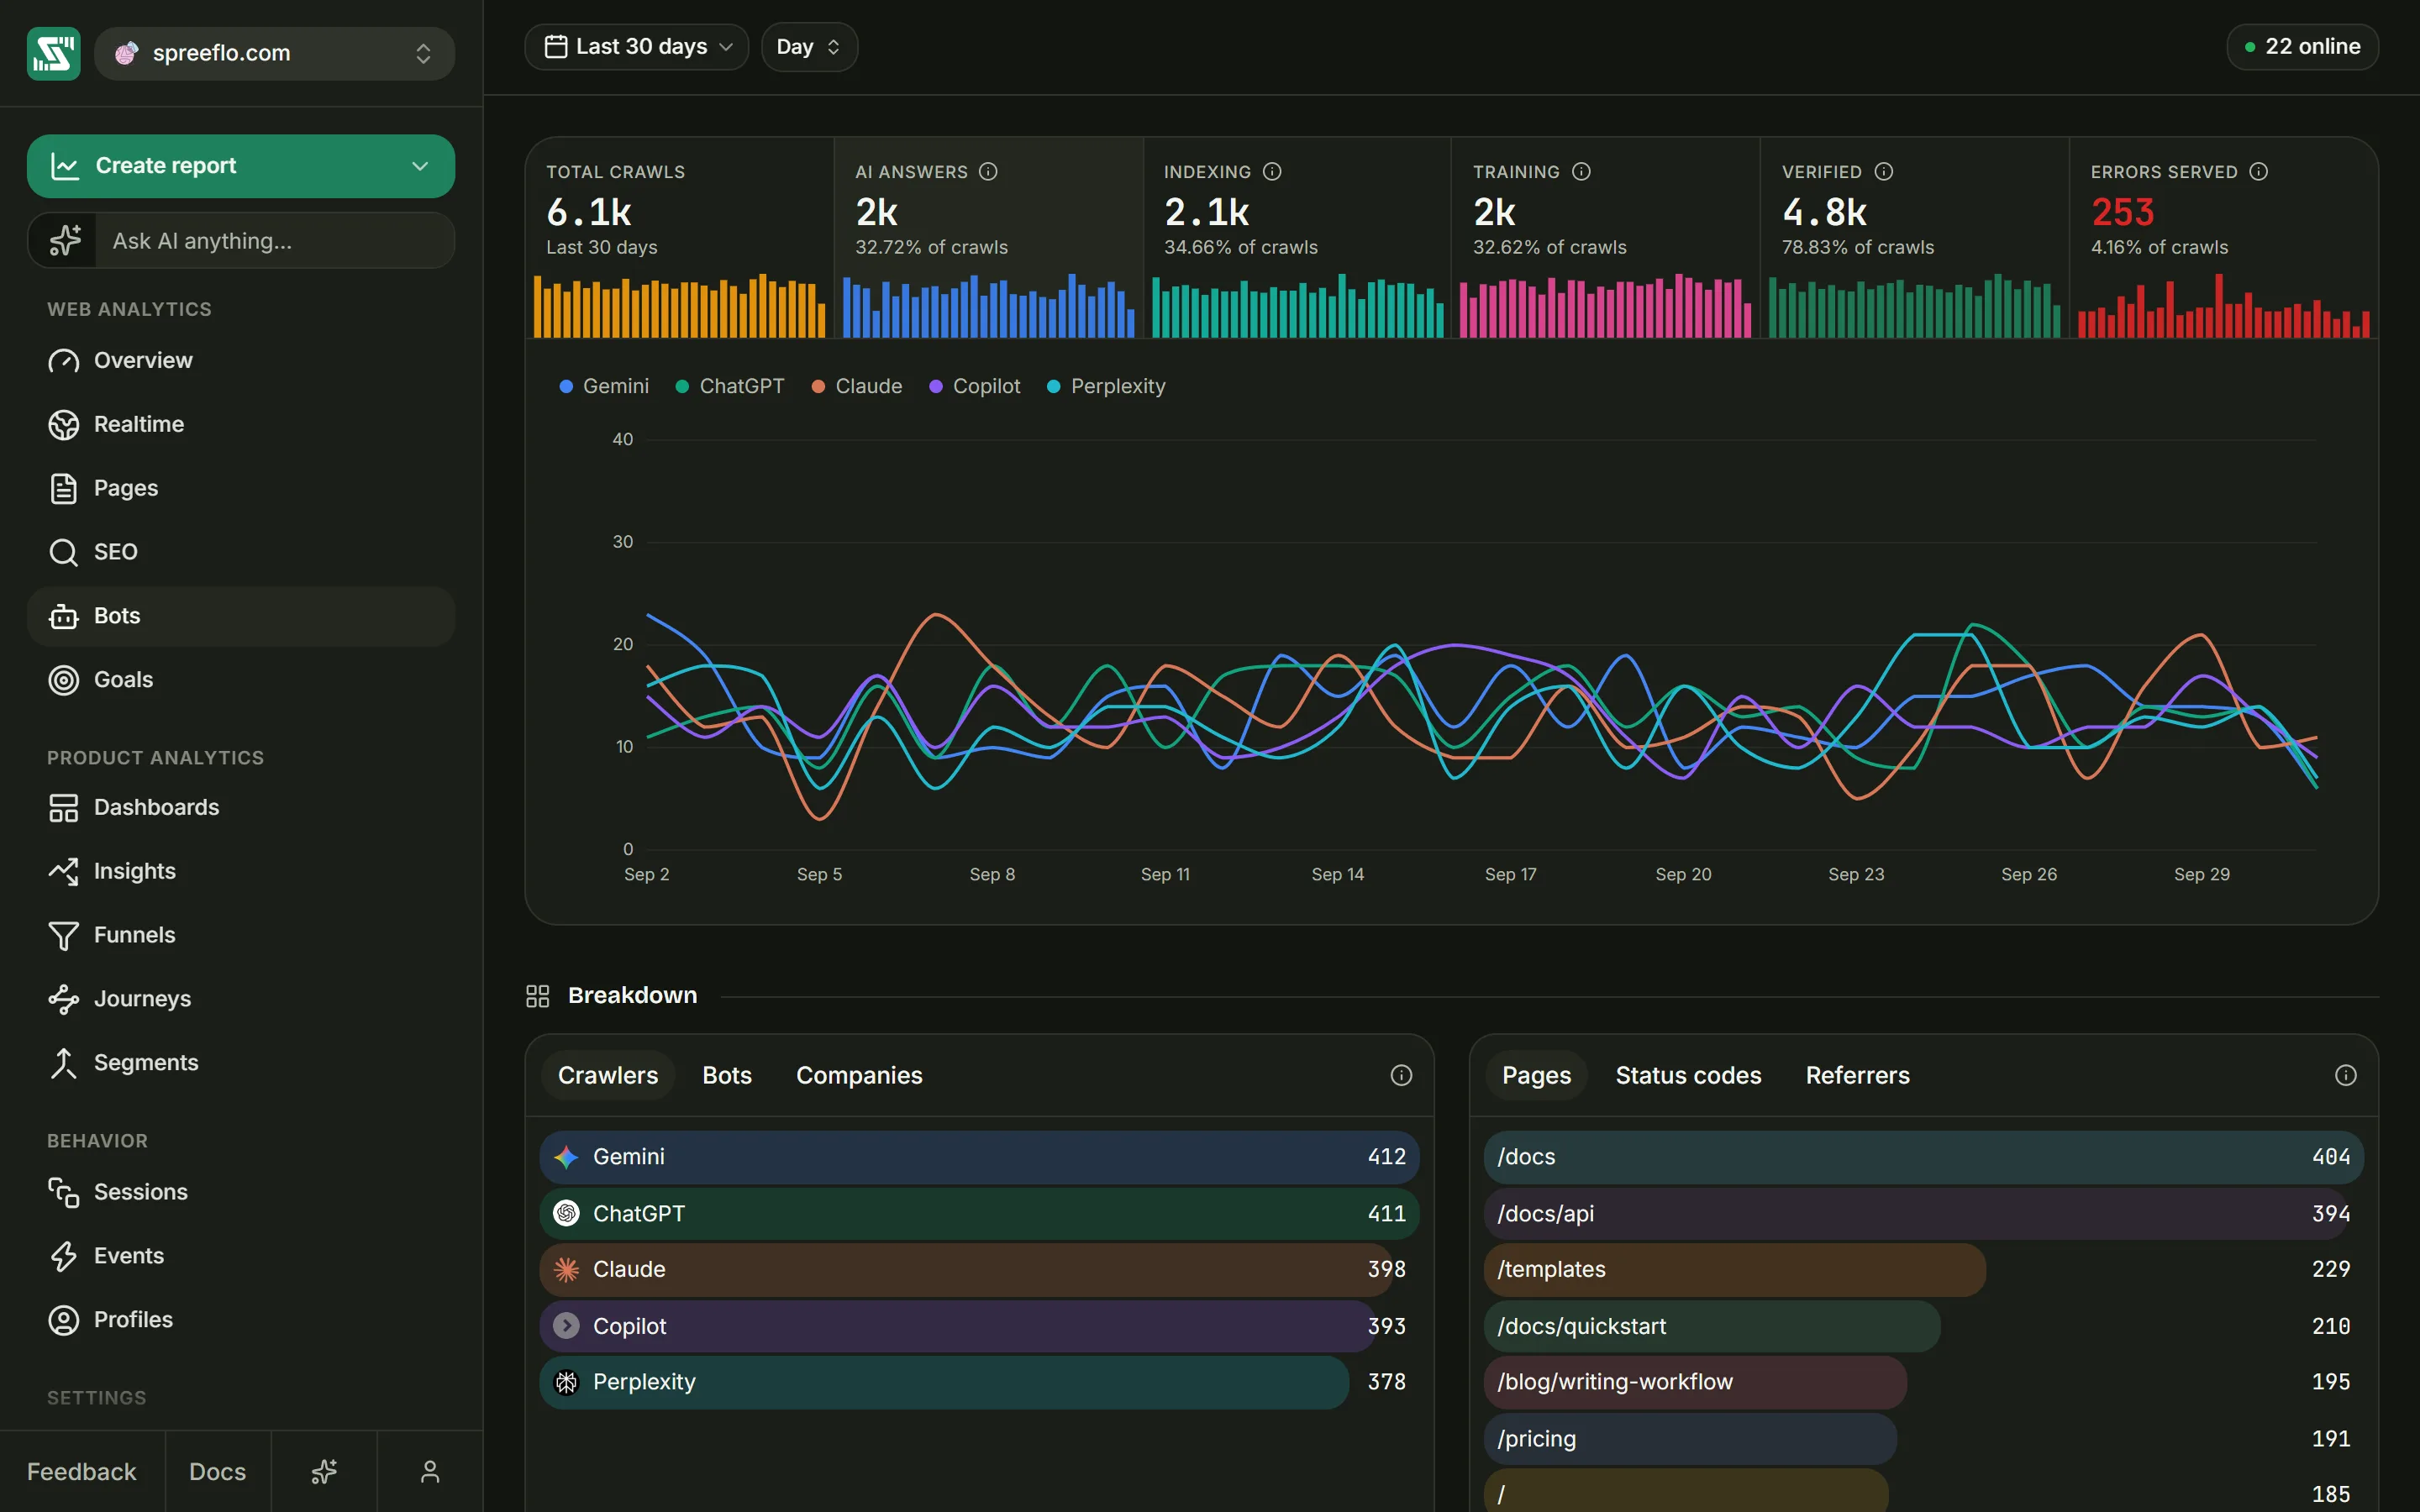Open Goals target icon

63,680
